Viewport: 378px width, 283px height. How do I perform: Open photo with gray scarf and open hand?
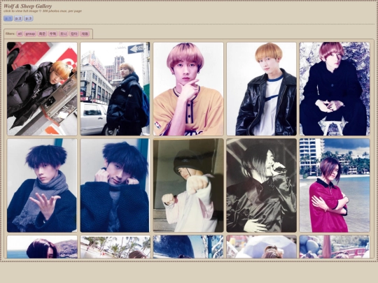pyautogui.click(x=42, y=185)
